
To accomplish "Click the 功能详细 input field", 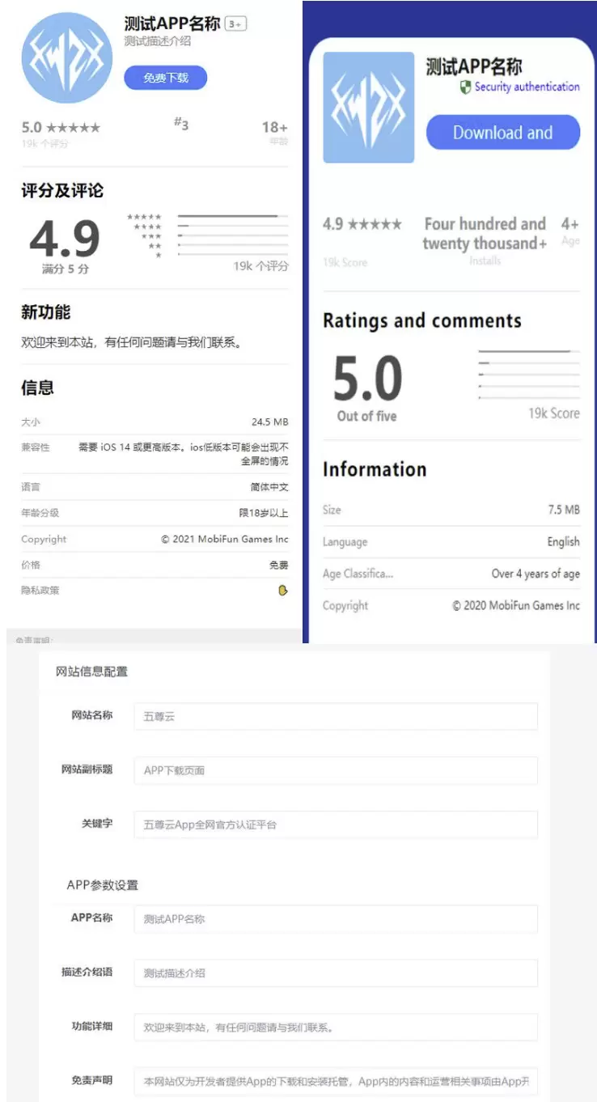I will pyautogui.click(x=336, y=1027).
